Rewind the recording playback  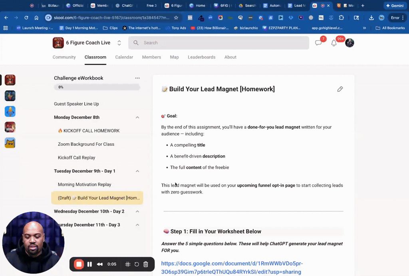click(x=99, y=264)
